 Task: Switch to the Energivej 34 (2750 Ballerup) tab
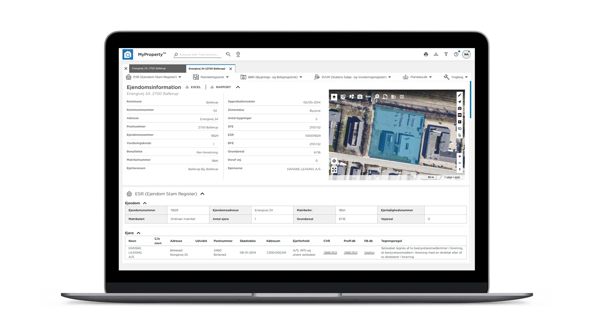[206, 68]
